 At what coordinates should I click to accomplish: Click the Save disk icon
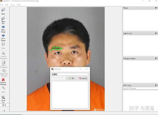[x=3, y=44]
